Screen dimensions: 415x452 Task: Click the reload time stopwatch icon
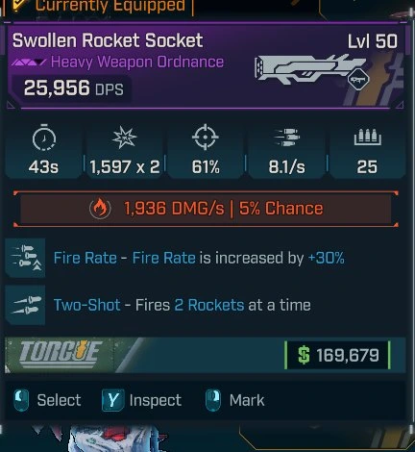pos(44,138)
